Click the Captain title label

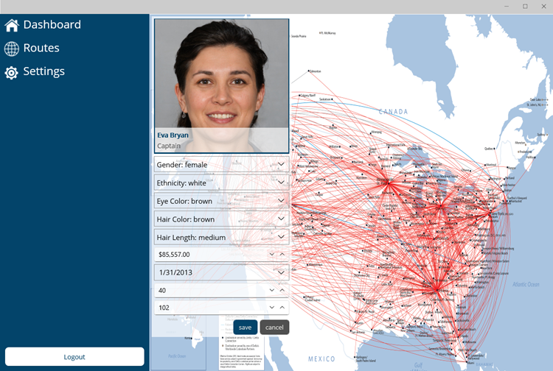pos(169,146)
